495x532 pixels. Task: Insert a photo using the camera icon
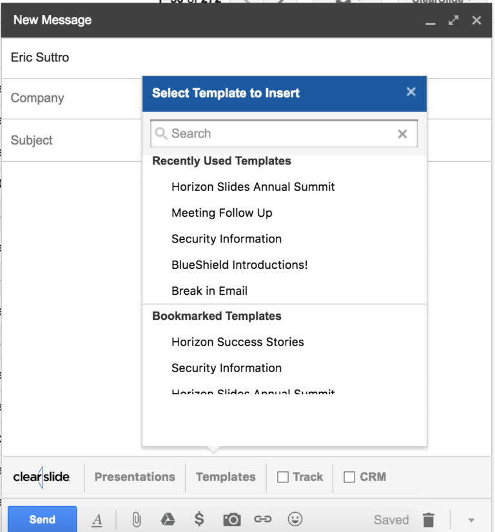click(x=231, y=519)
